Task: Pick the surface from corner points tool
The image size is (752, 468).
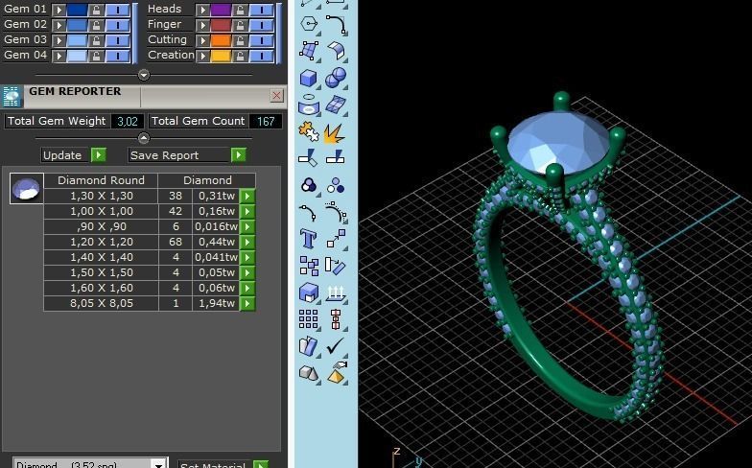Action: (x=309, y=50)
